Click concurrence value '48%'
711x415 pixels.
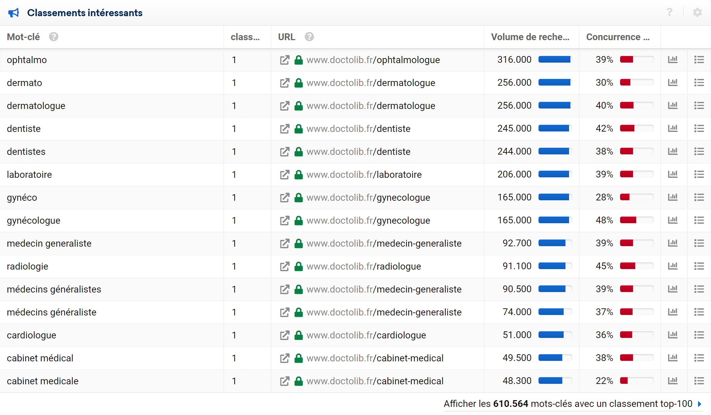tap(604, 220)
